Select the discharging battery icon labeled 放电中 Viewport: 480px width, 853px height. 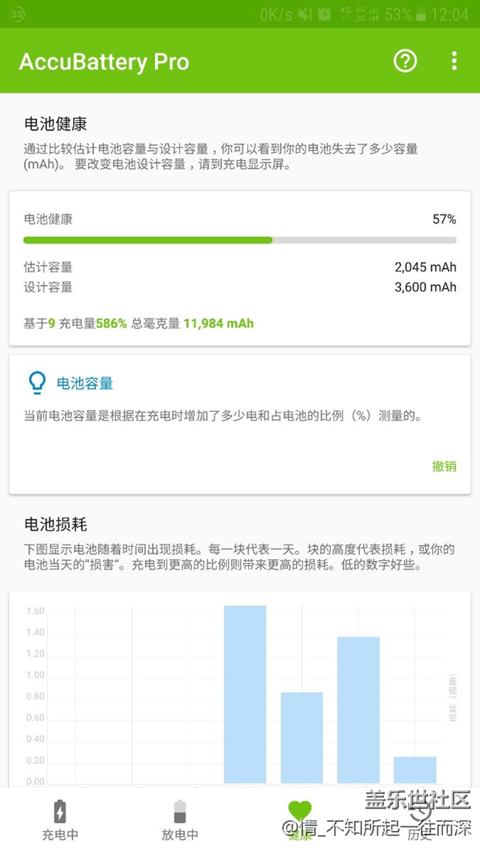[x=179, y=813]
